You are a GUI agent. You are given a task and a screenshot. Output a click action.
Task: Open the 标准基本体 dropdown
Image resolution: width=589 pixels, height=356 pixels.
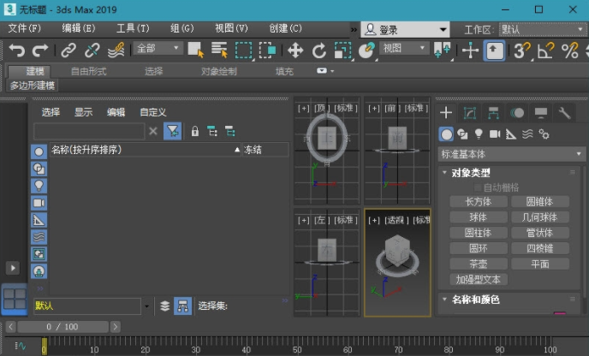[512, 154]
